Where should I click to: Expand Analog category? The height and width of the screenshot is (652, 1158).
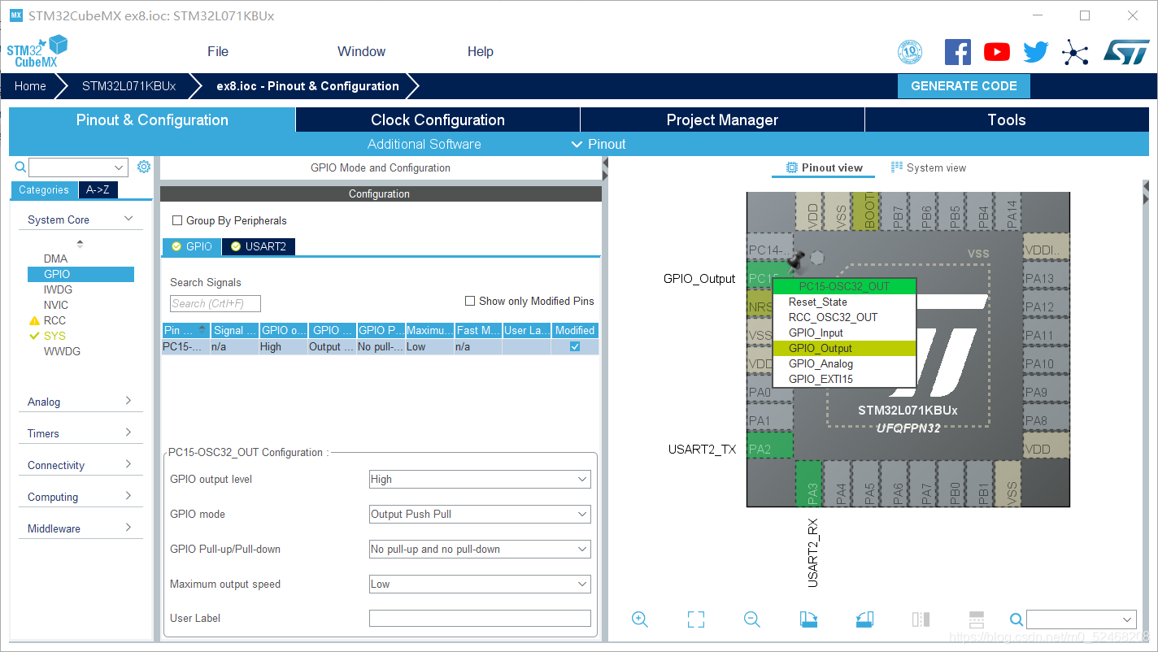click(81, 402)
